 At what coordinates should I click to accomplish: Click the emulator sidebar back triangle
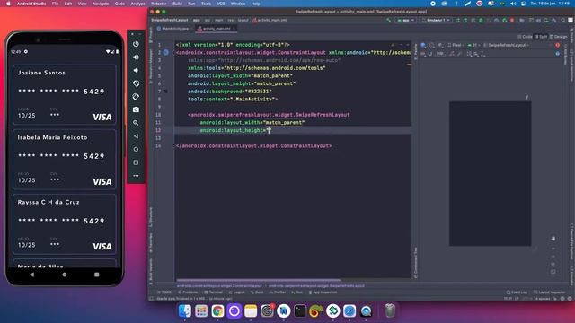click(136, 135)
